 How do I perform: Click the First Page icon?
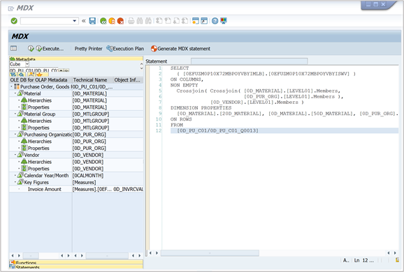[159, 21]
